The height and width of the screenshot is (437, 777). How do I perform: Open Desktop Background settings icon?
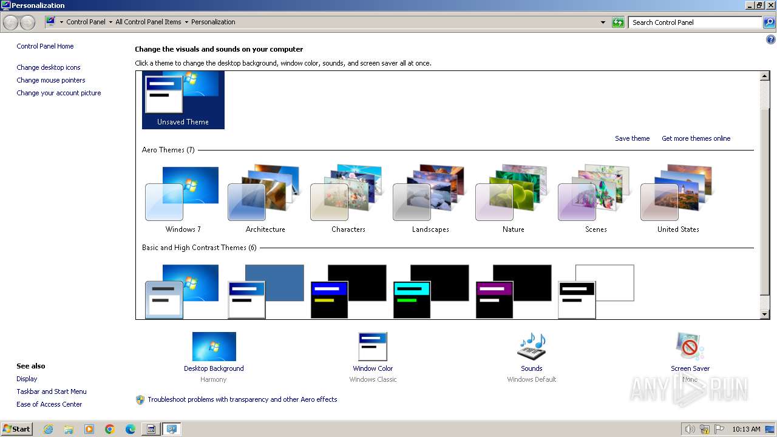[x=214, y=347]
